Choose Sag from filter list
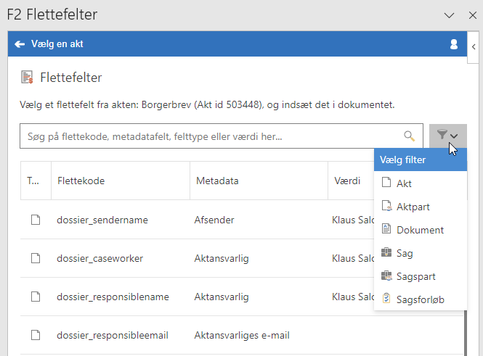The width and height of the screenshot is (483, 356). (x=405, y=254)
